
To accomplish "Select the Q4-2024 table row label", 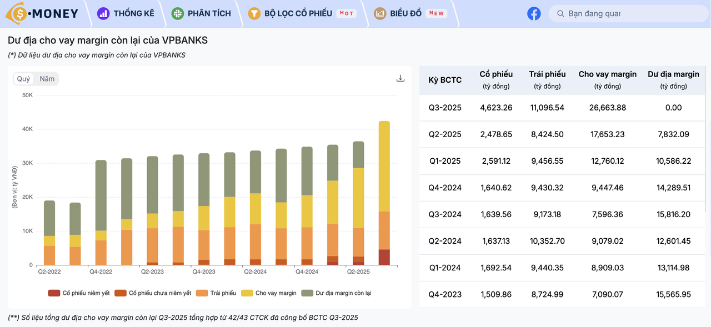I will (x=445, y=188).
